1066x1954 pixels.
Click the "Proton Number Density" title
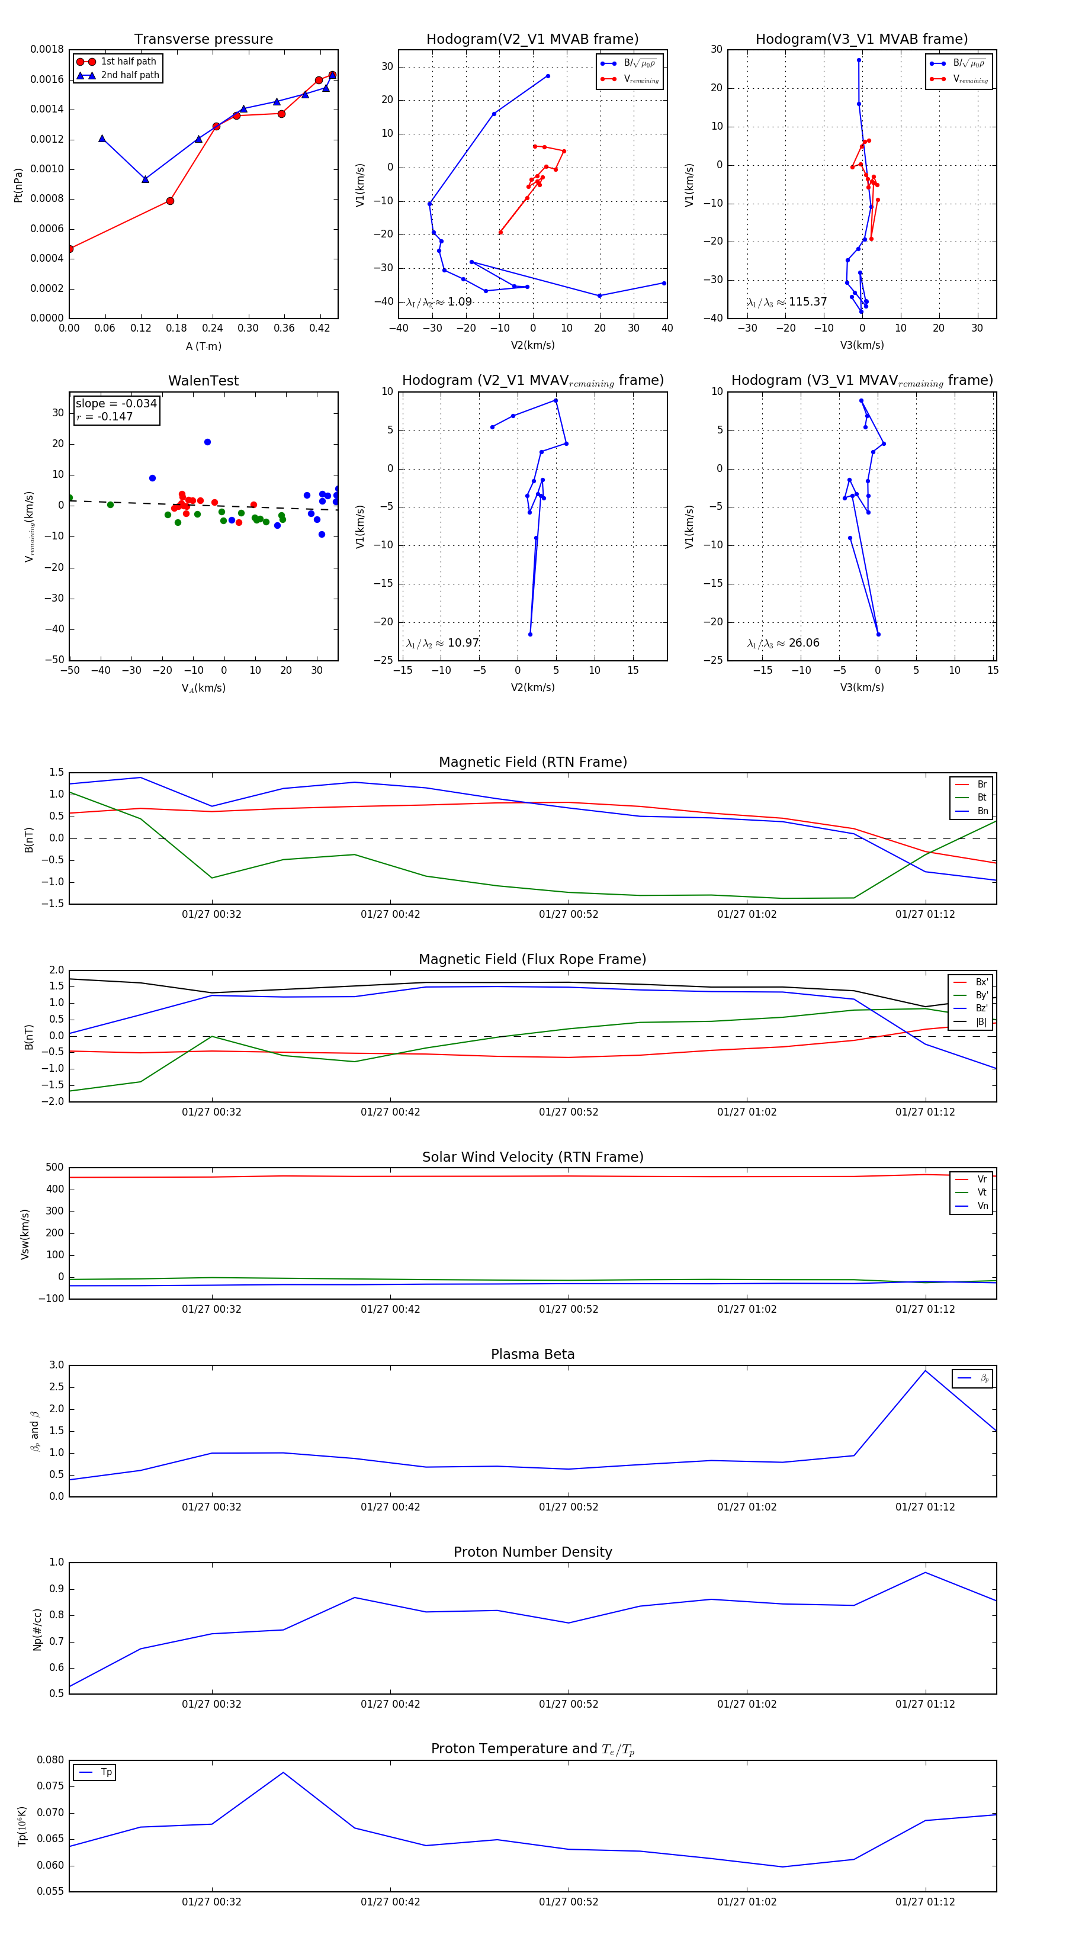(532, 1552)
